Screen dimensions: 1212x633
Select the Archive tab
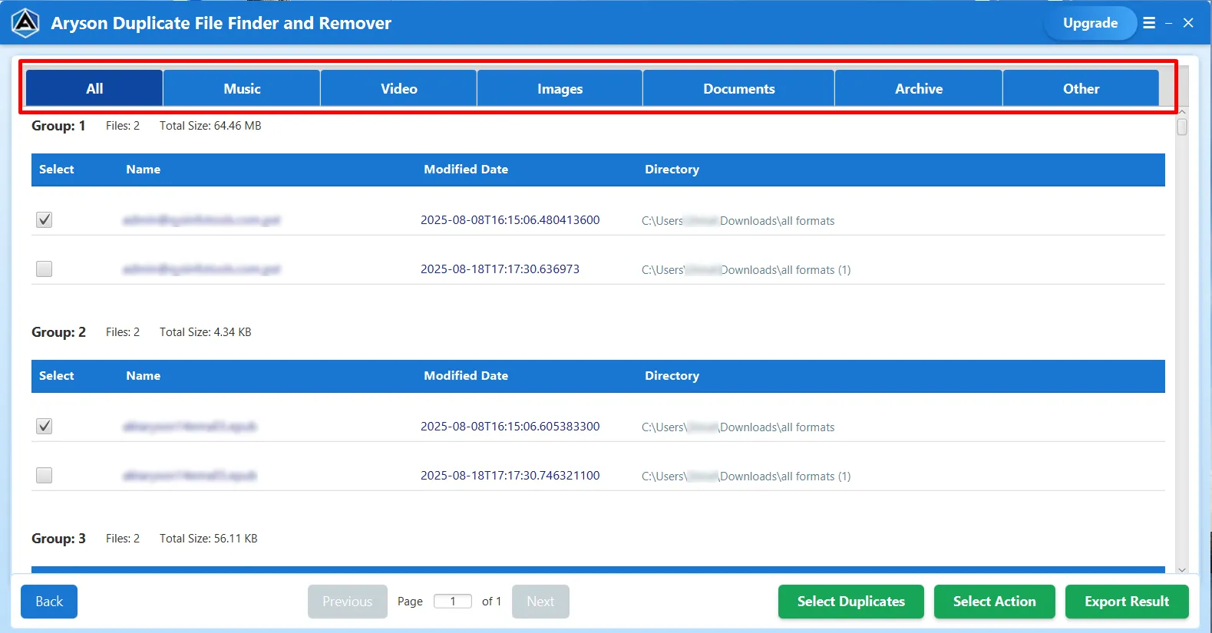(918, 89)
